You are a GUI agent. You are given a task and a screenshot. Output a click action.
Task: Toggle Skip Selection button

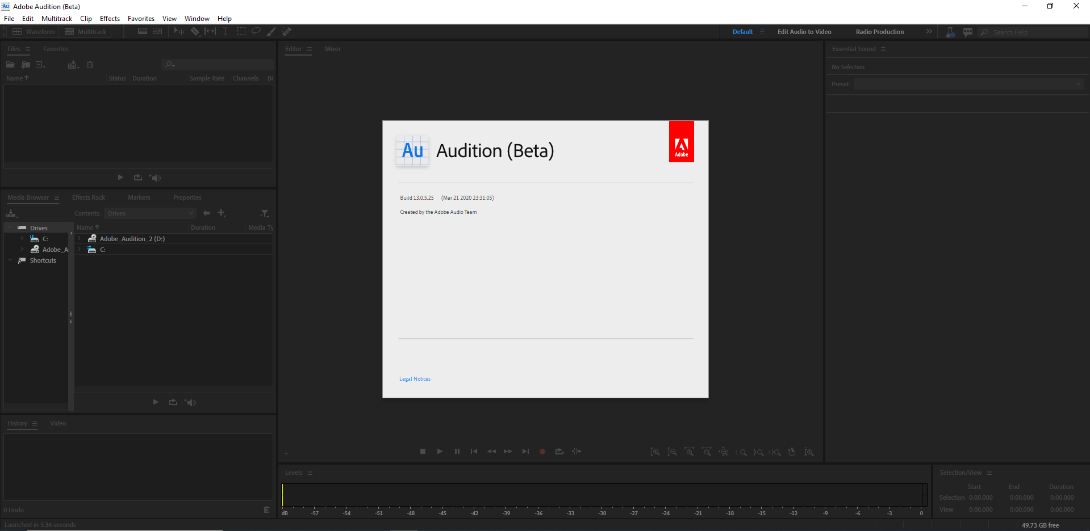(577, 452)
